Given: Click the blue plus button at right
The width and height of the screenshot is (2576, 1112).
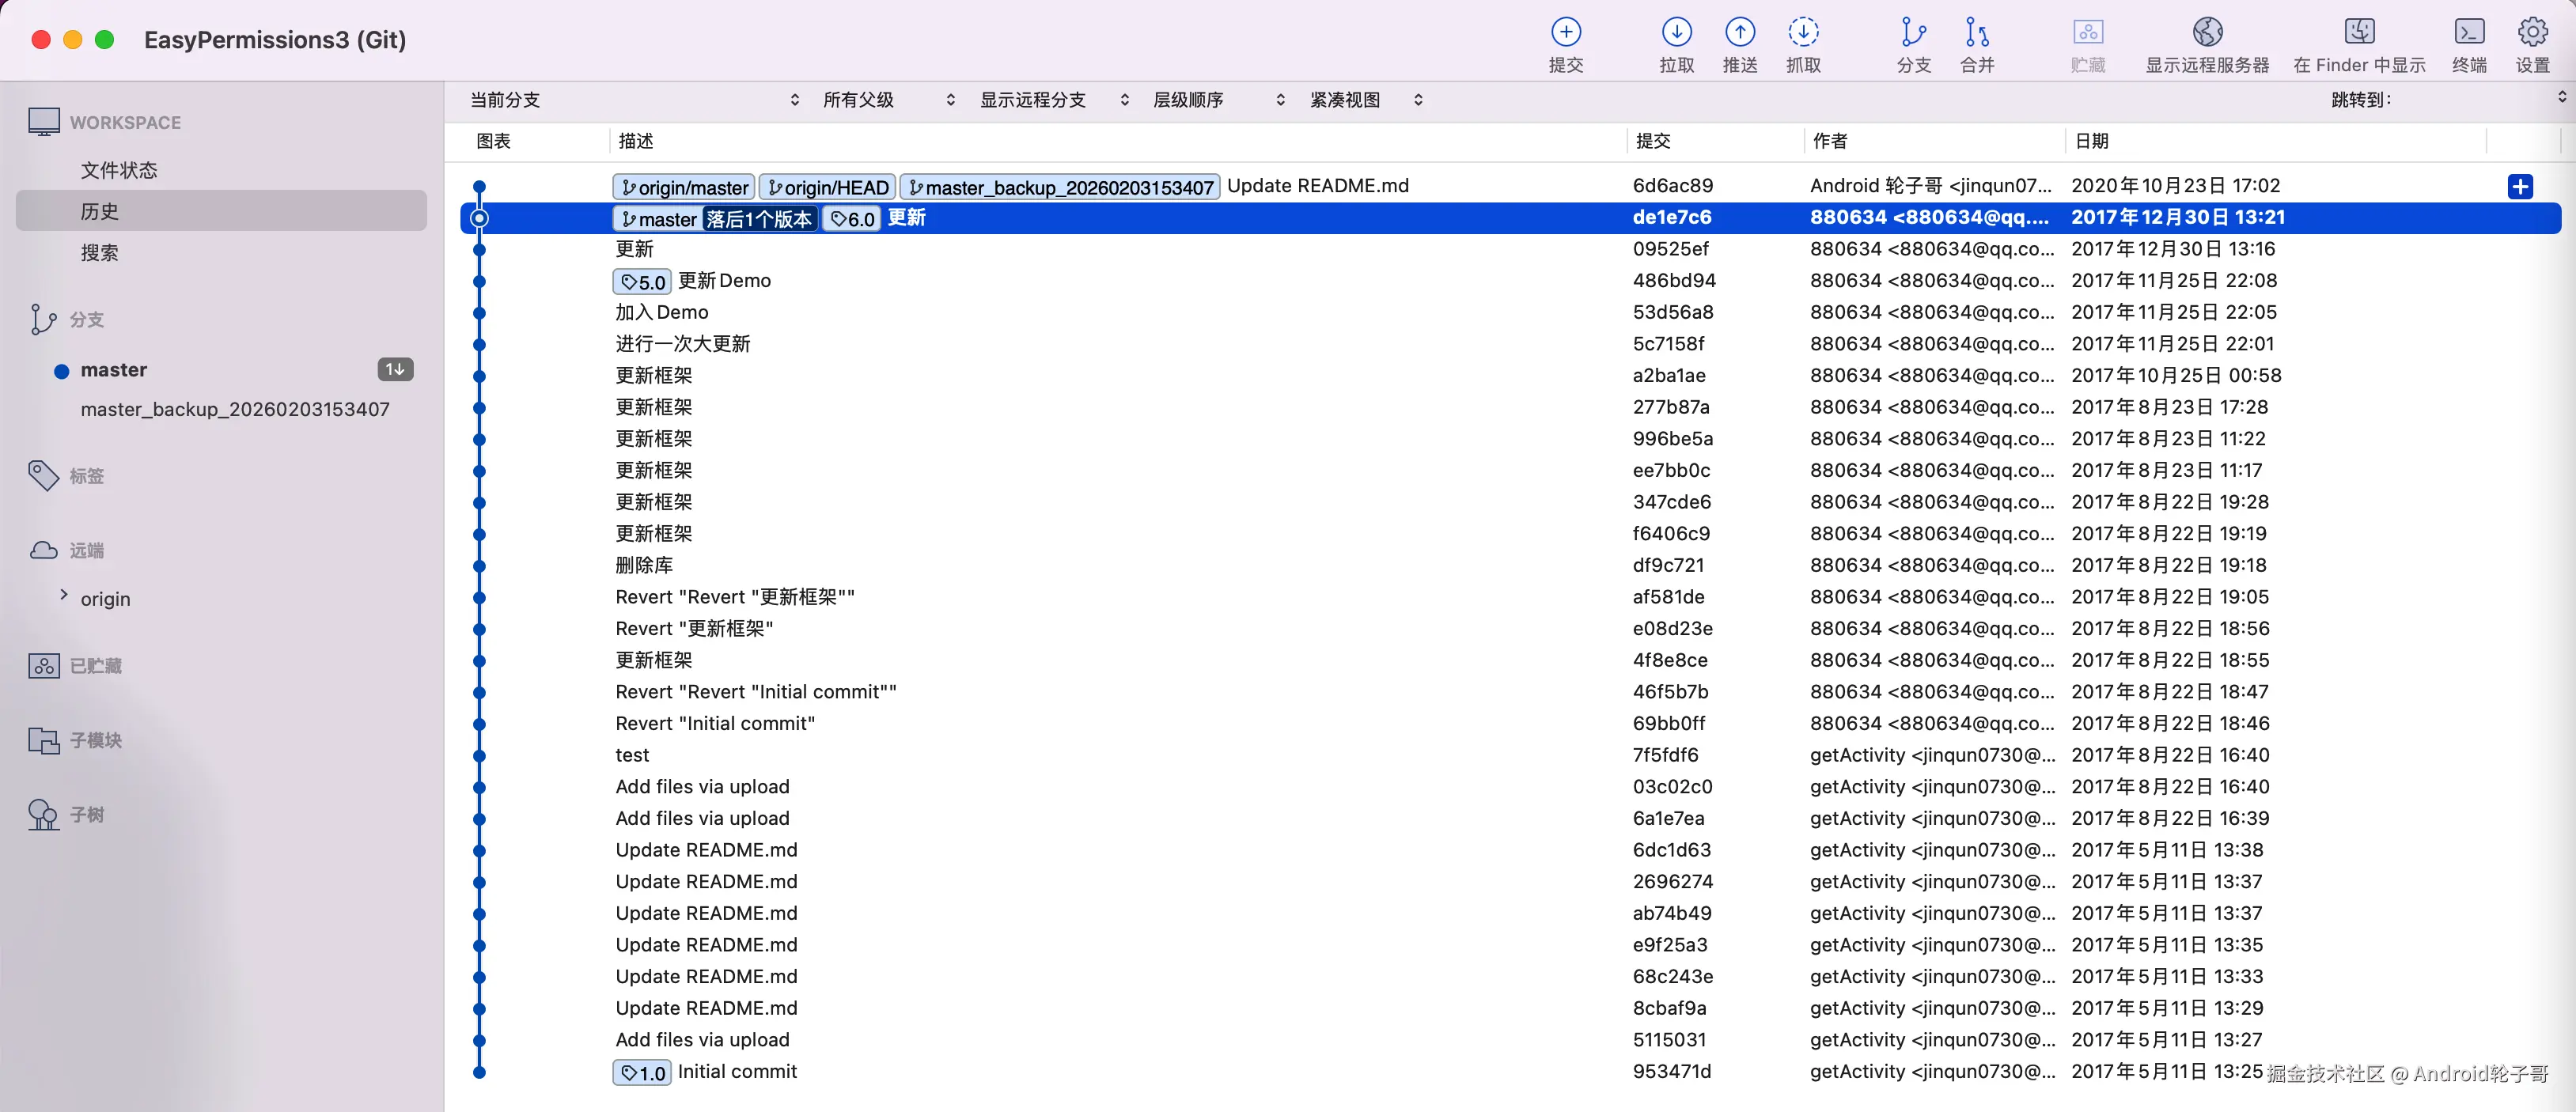Looking at the screenshot, I should pos(2519,187).
